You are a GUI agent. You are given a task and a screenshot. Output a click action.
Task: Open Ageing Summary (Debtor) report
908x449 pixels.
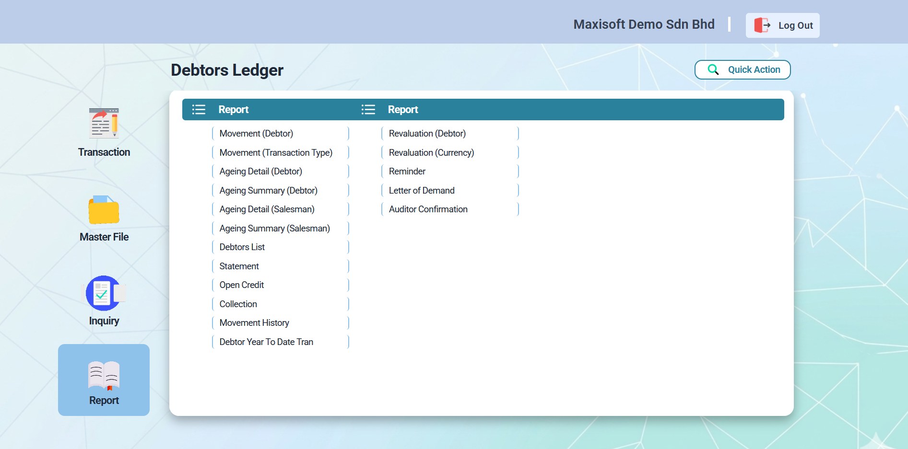coord(281,190)
